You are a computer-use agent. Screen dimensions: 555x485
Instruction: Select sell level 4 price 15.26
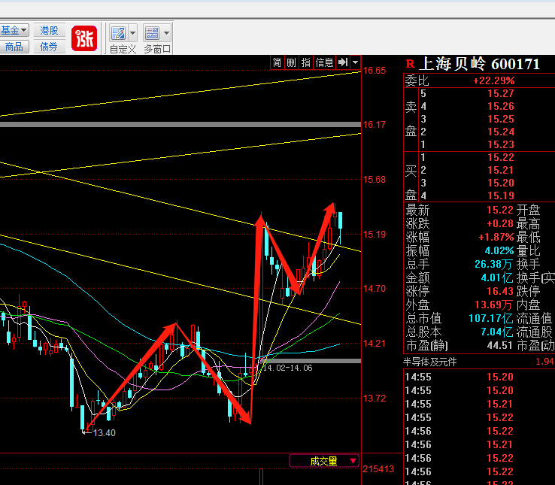pyautogui.click(x=501, y=106)
